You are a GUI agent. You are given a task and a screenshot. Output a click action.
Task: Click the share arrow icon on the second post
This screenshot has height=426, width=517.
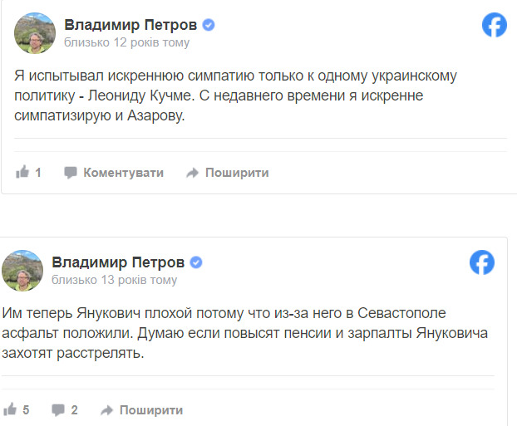(x=106, y=410)
